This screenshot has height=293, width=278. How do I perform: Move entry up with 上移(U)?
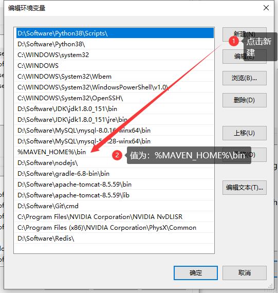[x=245, y=133]
